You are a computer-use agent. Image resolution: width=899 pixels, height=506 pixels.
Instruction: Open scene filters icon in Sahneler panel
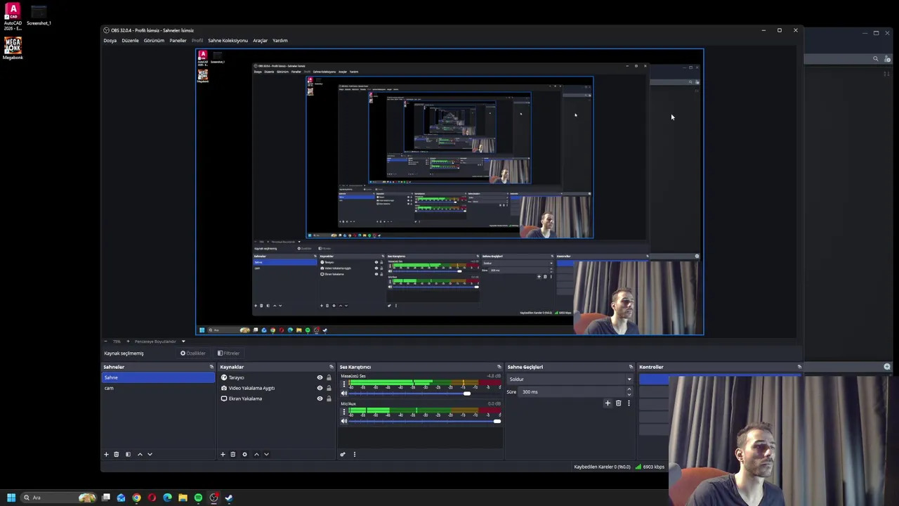[128, 454]
